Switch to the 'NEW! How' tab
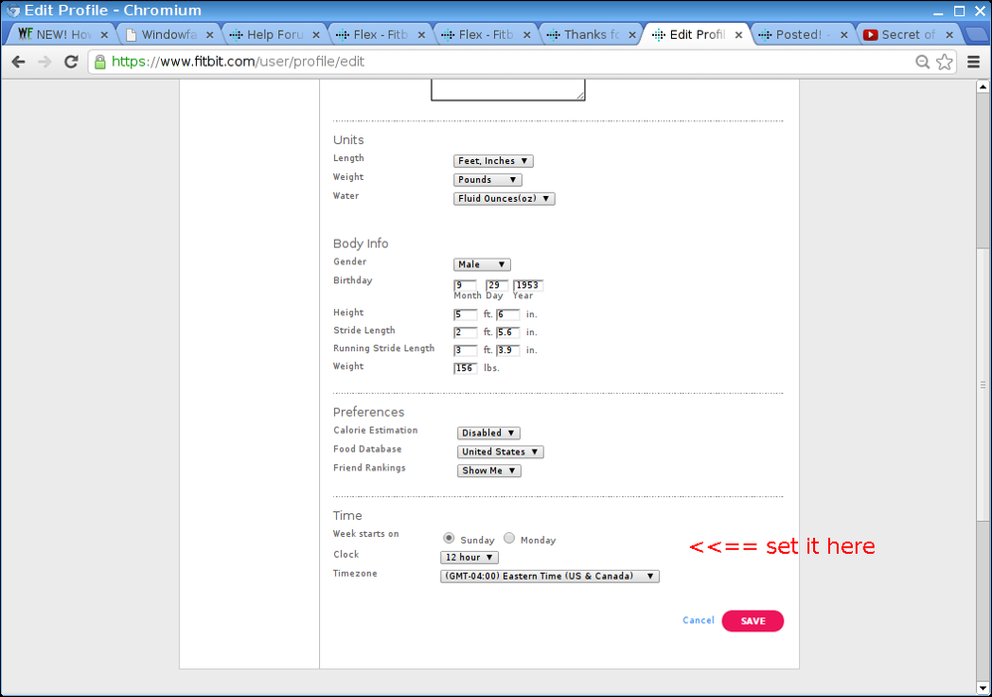This screenshot has width=992, height=697. 62,34
